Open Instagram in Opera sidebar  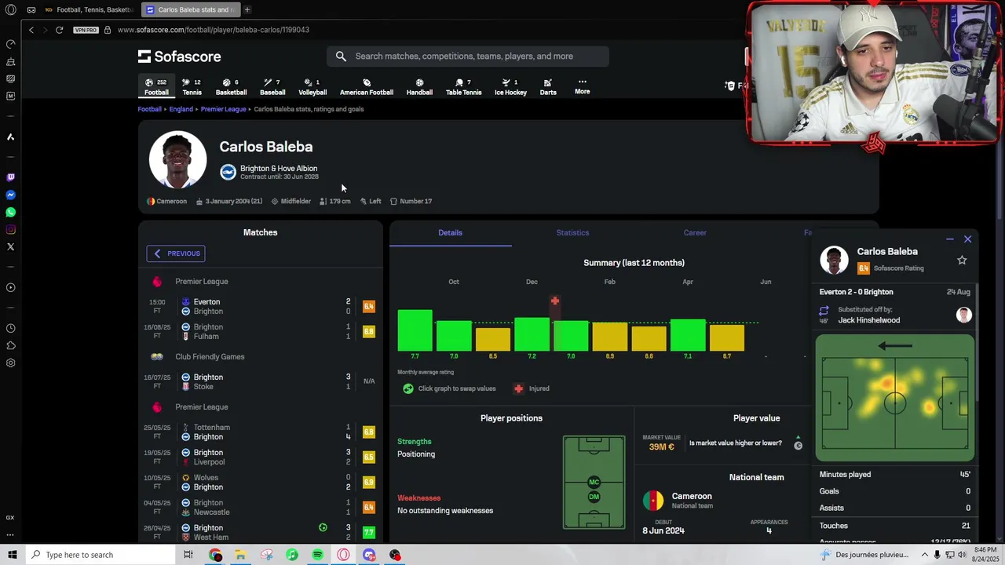pos(10,230)
